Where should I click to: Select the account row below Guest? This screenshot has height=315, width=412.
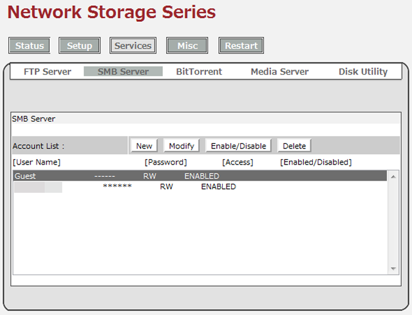click(x=200, y=187)
